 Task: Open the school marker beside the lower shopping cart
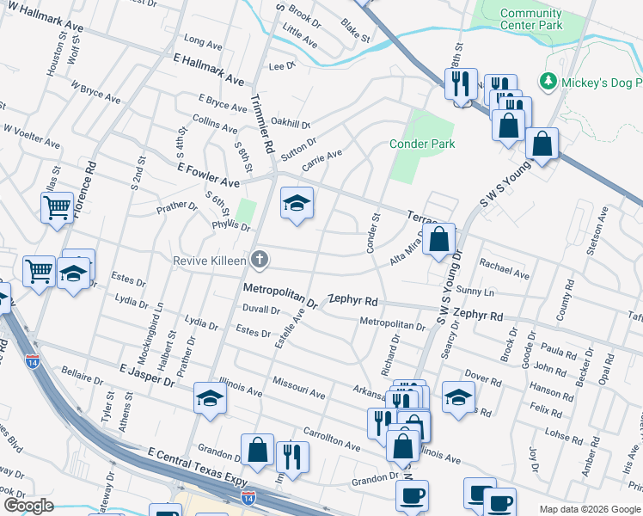[73, 275]
